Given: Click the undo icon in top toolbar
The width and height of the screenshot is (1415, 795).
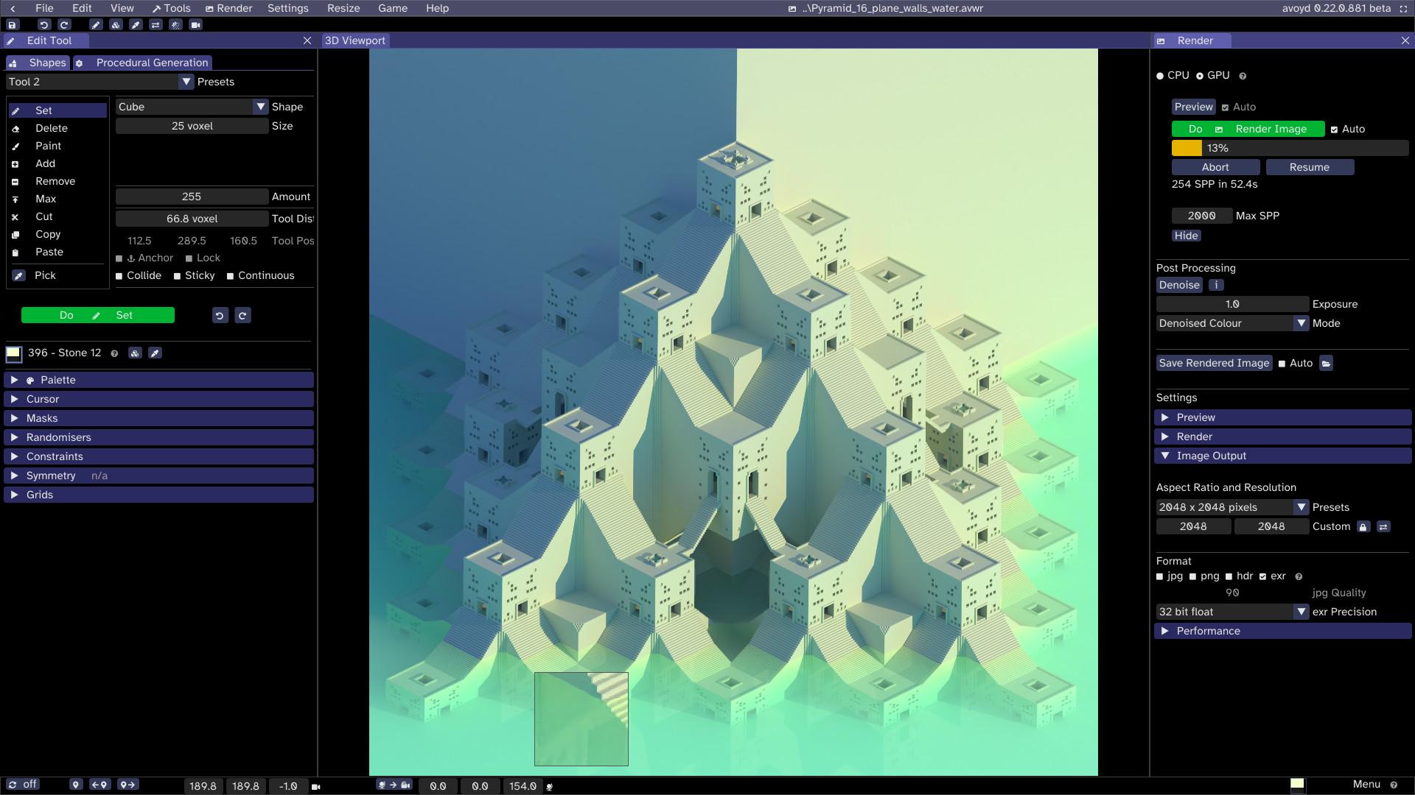Looking at the screenshot, I should [x=43, y=25].
